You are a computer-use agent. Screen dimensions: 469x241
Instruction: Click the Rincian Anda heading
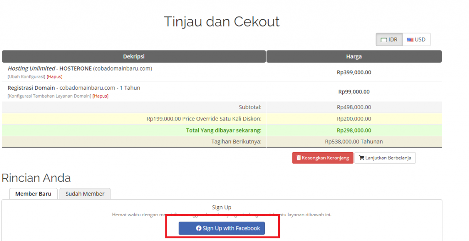36,178
